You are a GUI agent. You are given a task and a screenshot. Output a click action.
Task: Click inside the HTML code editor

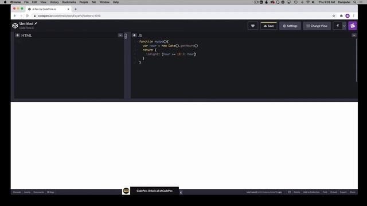(x=69, y=68)
